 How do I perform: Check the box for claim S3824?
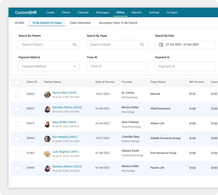17,94
